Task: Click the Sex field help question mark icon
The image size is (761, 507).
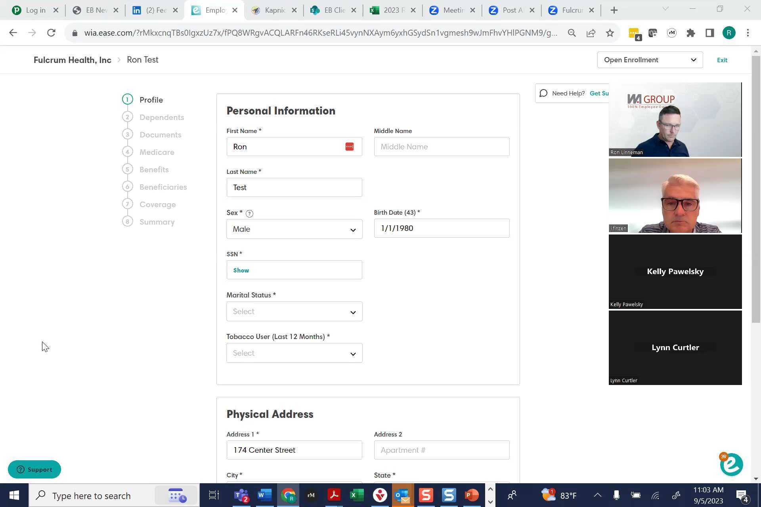Action: coord(249,213)
